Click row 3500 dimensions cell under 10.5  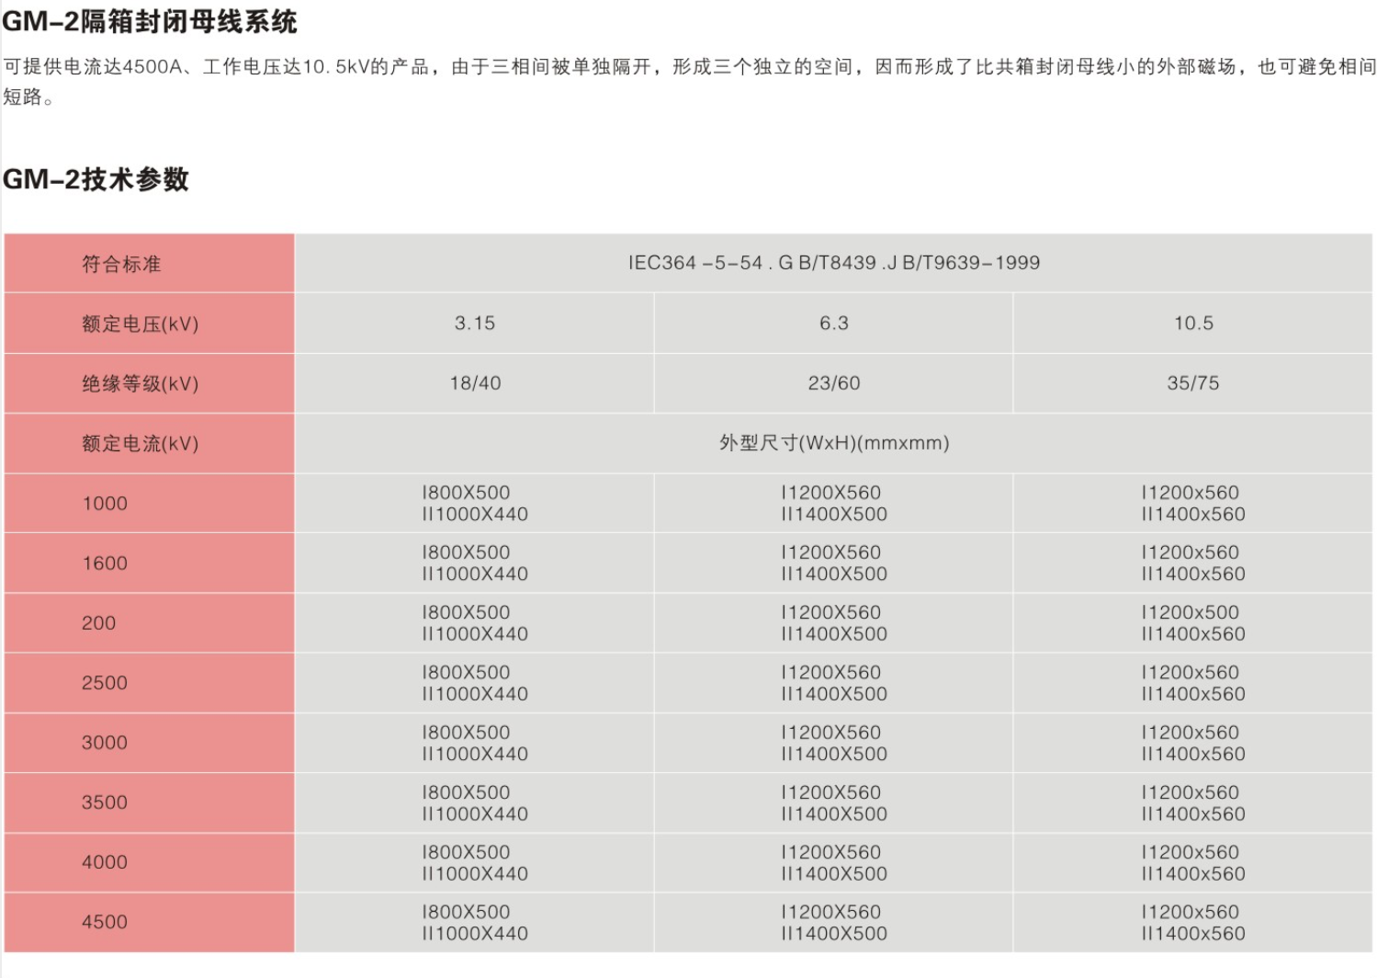pos(1193,802)
